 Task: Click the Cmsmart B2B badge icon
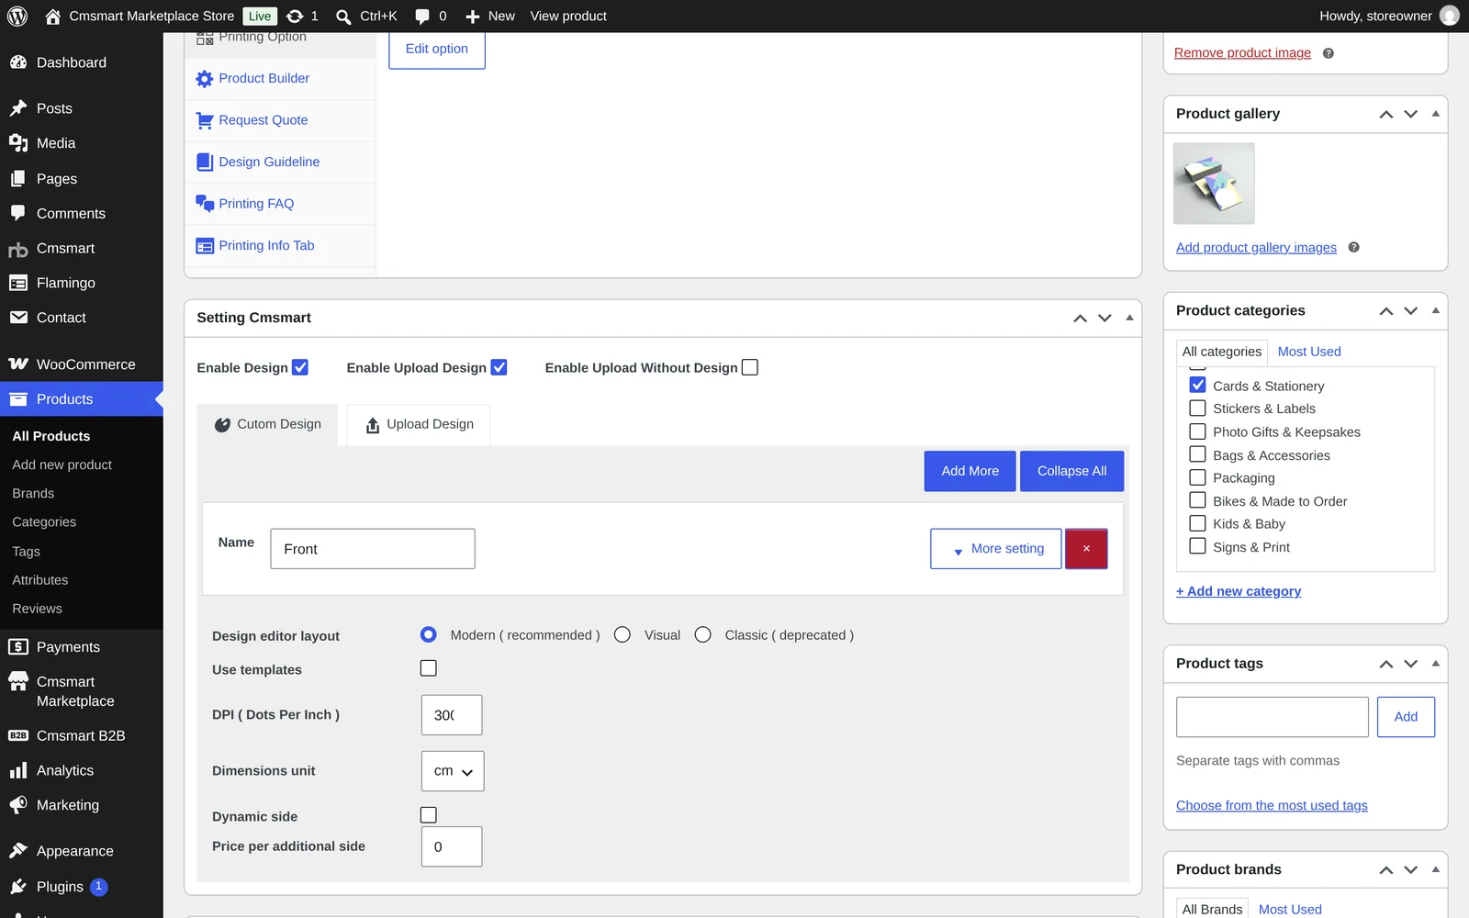coord(18,735)
